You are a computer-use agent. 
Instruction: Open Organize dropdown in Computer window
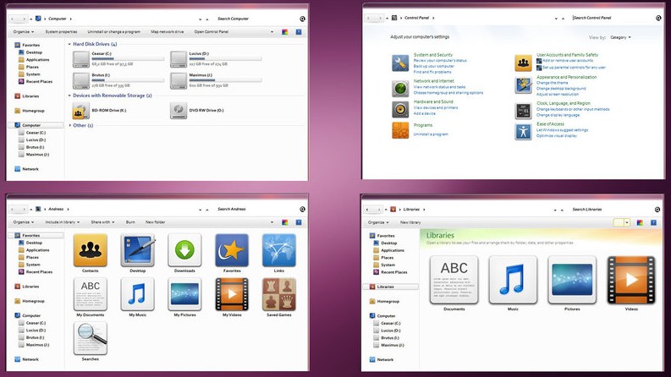point(23,31)
